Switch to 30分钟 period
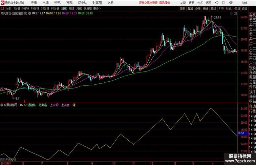This screenshot has width=256, height=165. click(45, 8)
